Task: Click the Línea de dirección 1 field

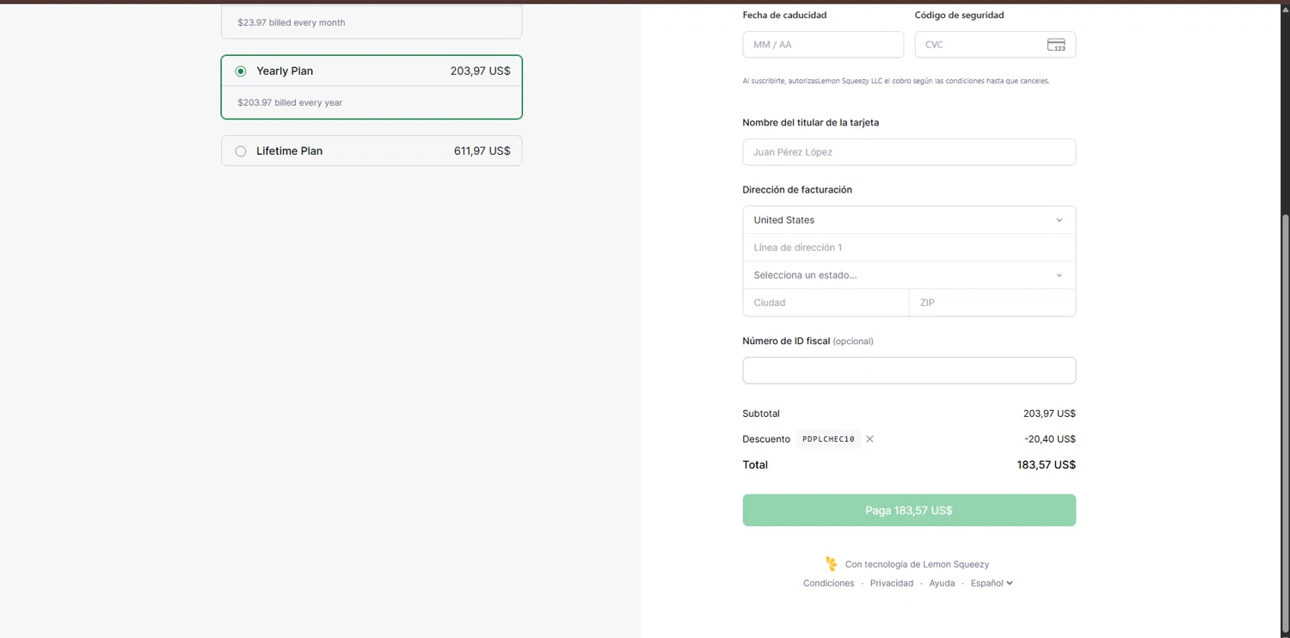Action: (x=909, y=248)
